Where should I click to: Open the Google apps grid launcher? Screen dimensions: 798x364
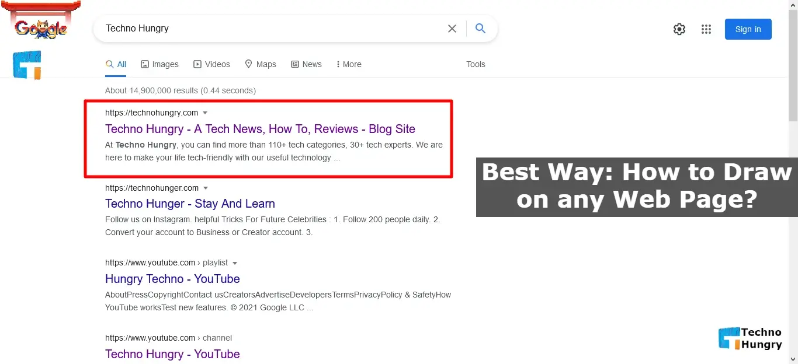pyautogui.click(x=706, y=29)
